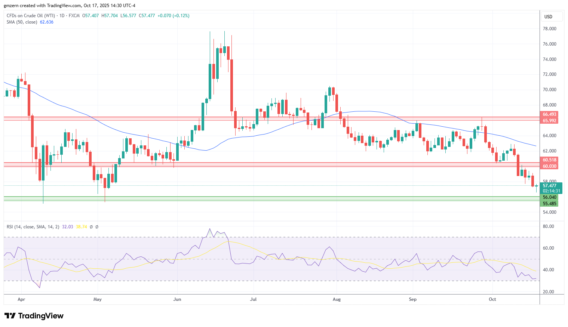Screen dimensions: 568x327
Task: Click the 60.518 red price label
Action: [549, 160]
